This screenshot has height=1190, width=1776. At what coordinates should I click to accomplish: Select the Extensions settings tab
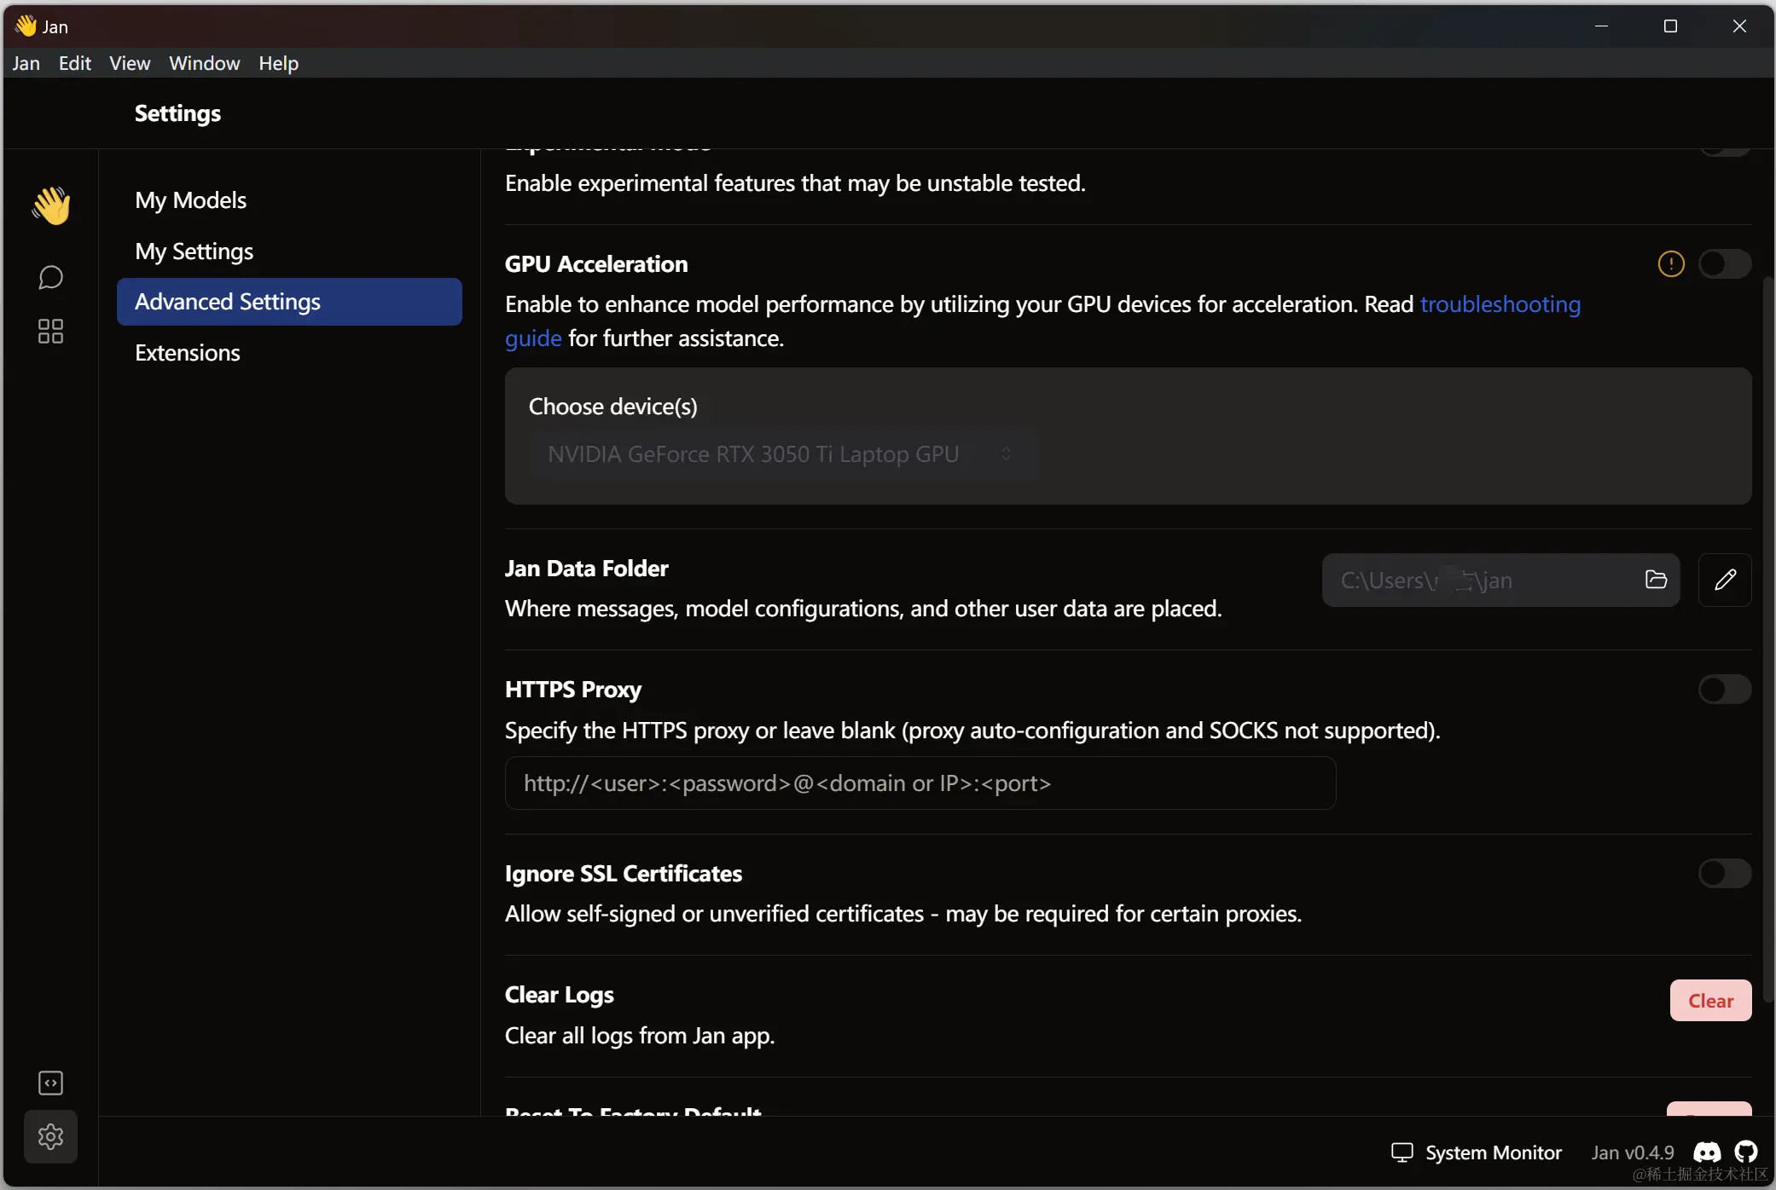[289, 353]
